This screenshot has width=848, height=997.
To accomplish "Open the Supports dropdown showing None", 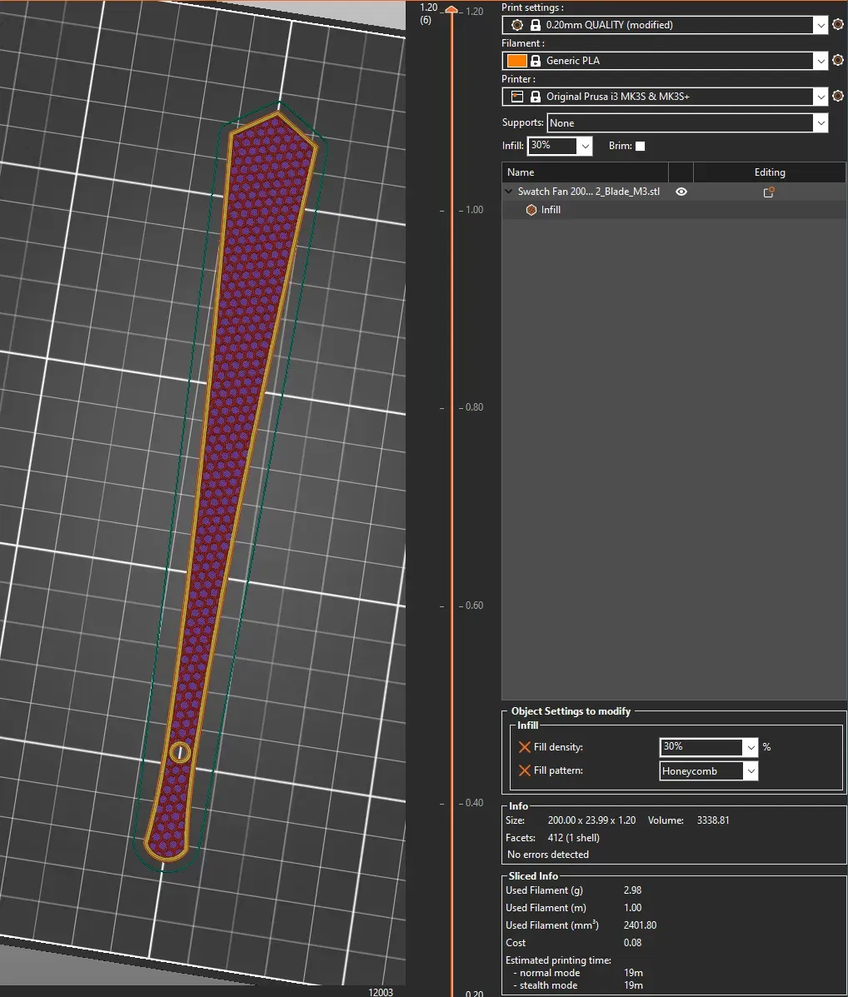I will [x=821, y=122].
